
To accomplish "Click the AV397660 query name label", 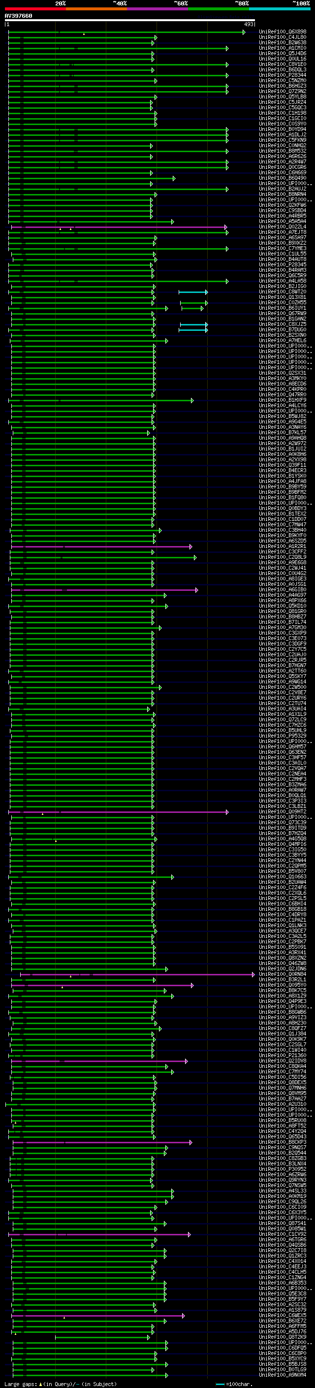I will 18,16.
